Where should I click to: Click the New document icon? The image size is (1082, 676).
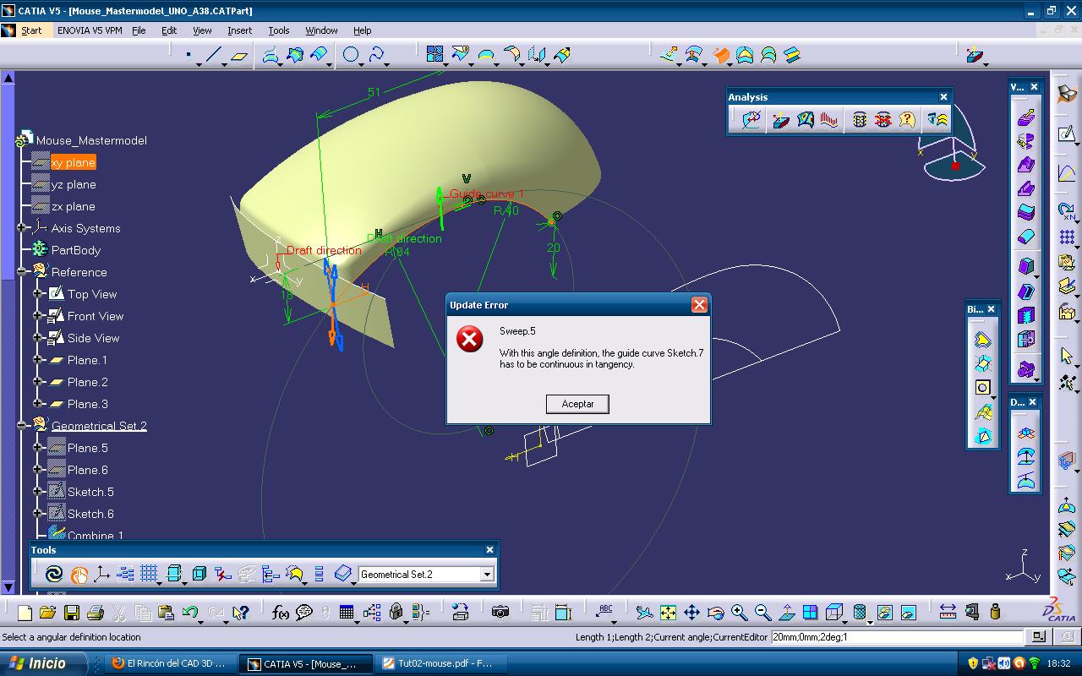[x=24, y=613]
